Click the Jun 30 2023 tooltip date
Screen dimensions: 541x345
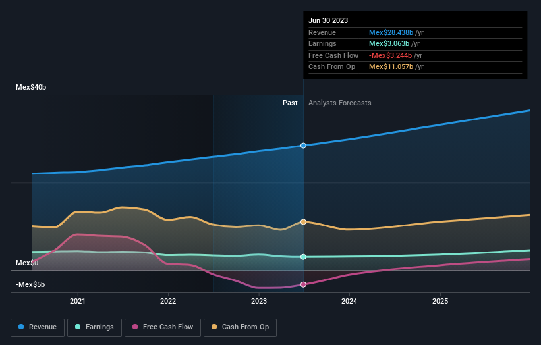click(328, 20)
